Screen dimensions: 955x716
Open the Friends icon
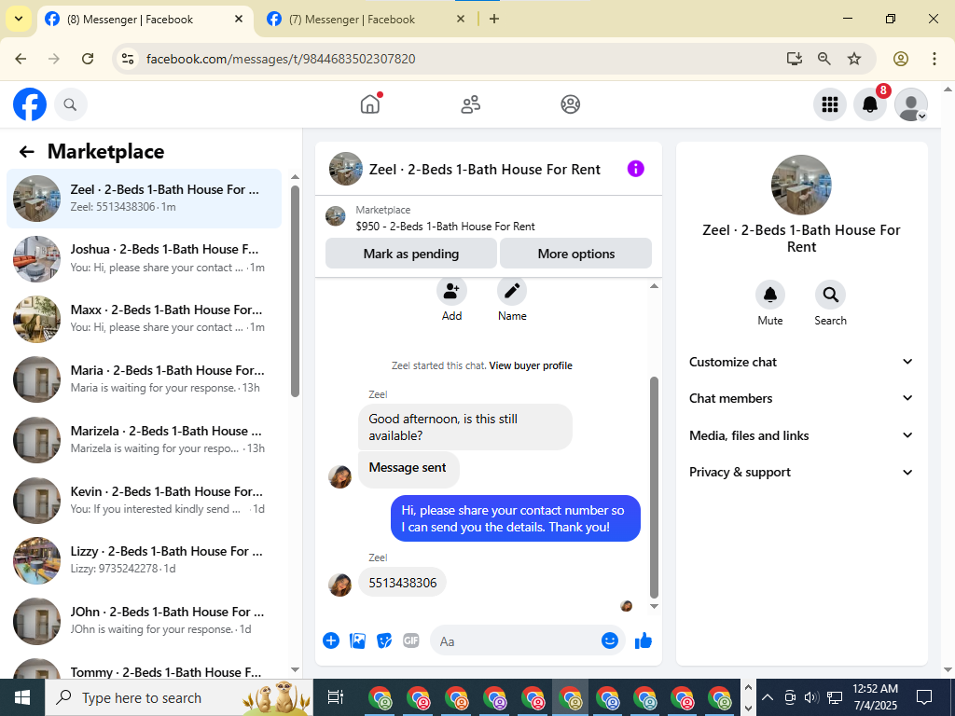point(470,104)
